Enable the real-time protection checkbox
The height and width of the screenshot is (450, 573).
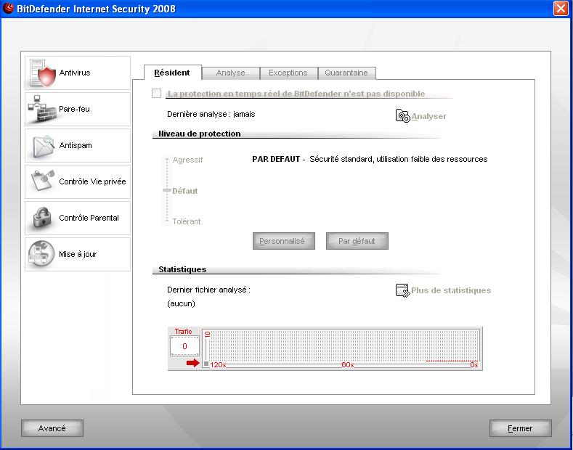[156, 94]
